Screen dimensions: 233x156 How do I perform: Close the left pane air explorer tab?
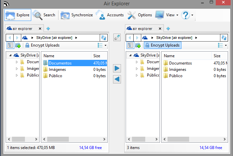[x=40, y=29]
